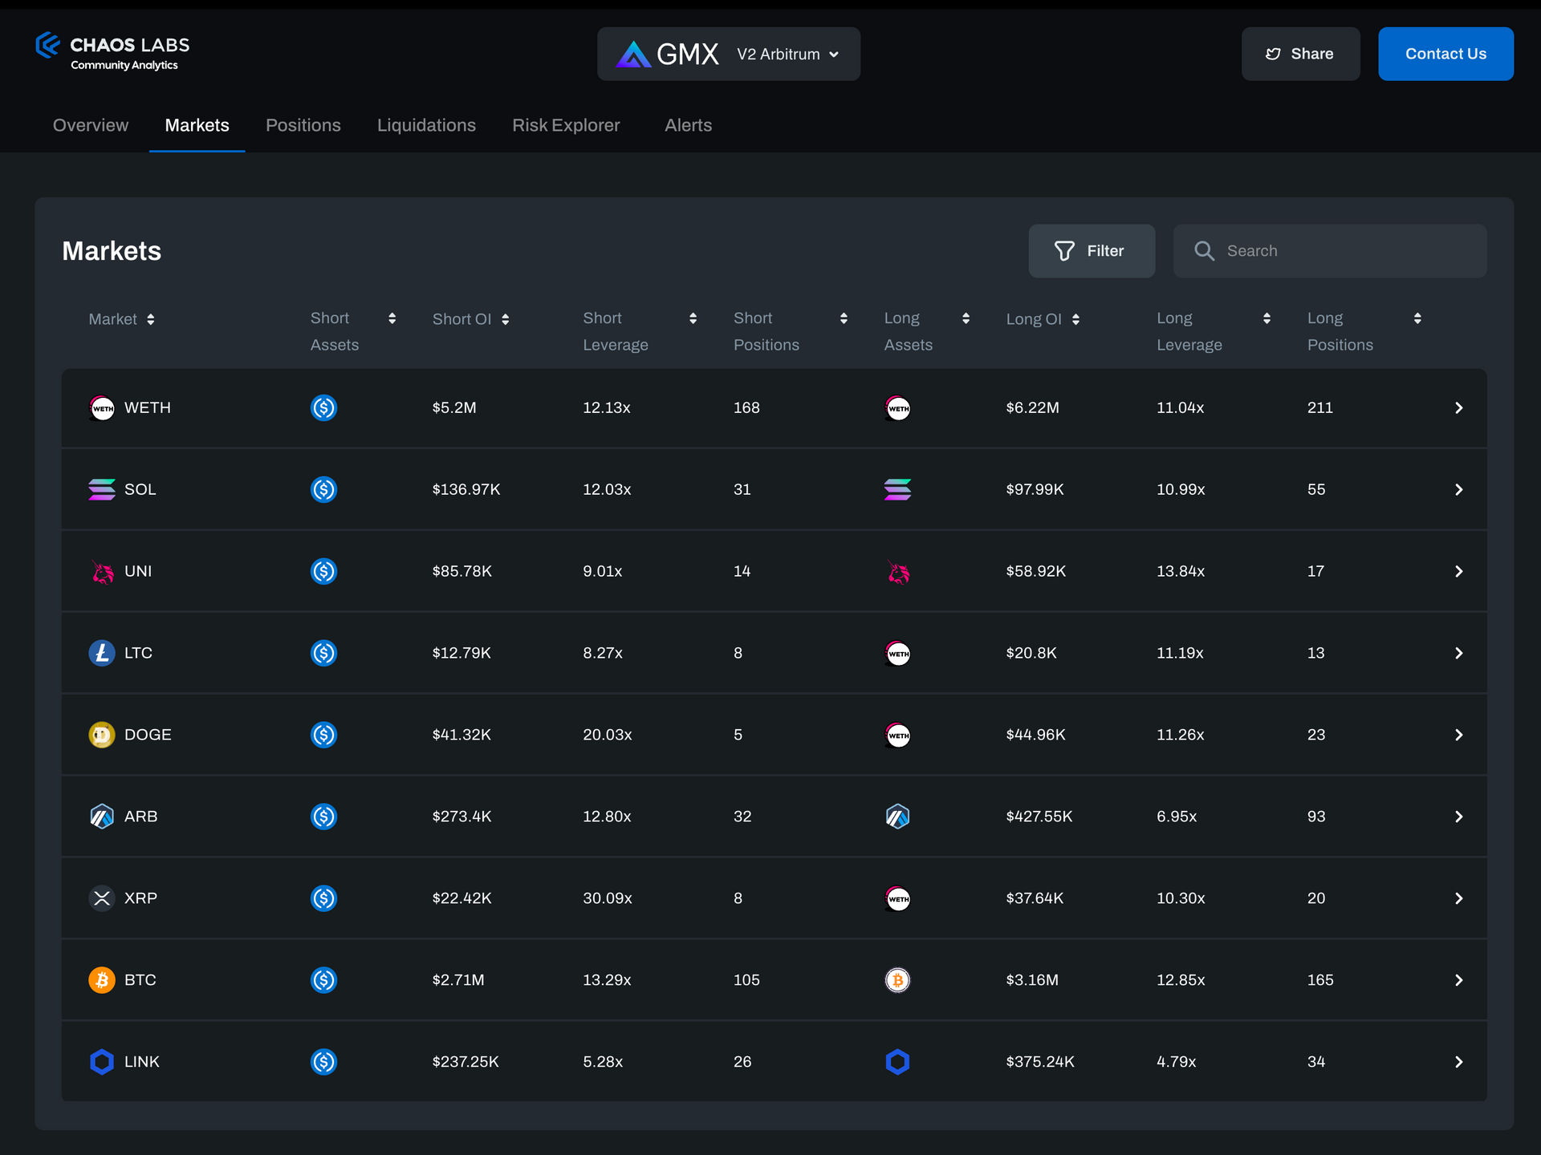Expand the LINK market row details
Screen dimensions: 1541x1155
click(1458, 1061)
